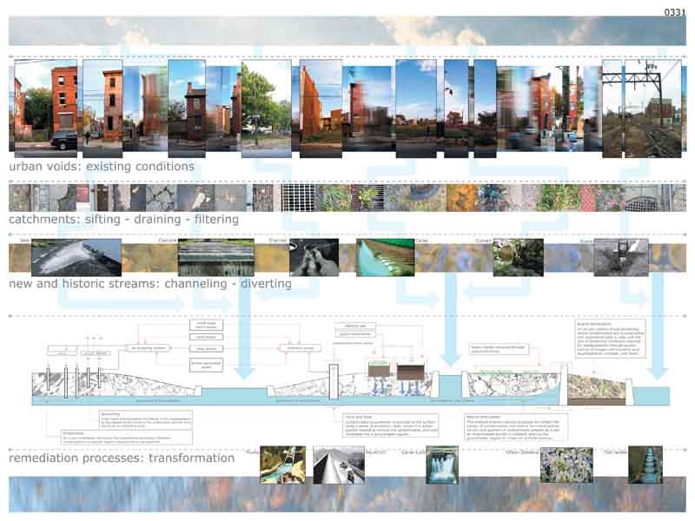The height and width of the screenshot is (521, 695).
Task: Select the Canal Lock waterfall image
Action: (441, 465)
